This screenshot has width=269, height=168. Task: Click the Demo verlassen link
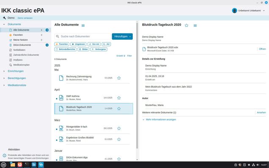pyautogui.click(x=25, y=18)
